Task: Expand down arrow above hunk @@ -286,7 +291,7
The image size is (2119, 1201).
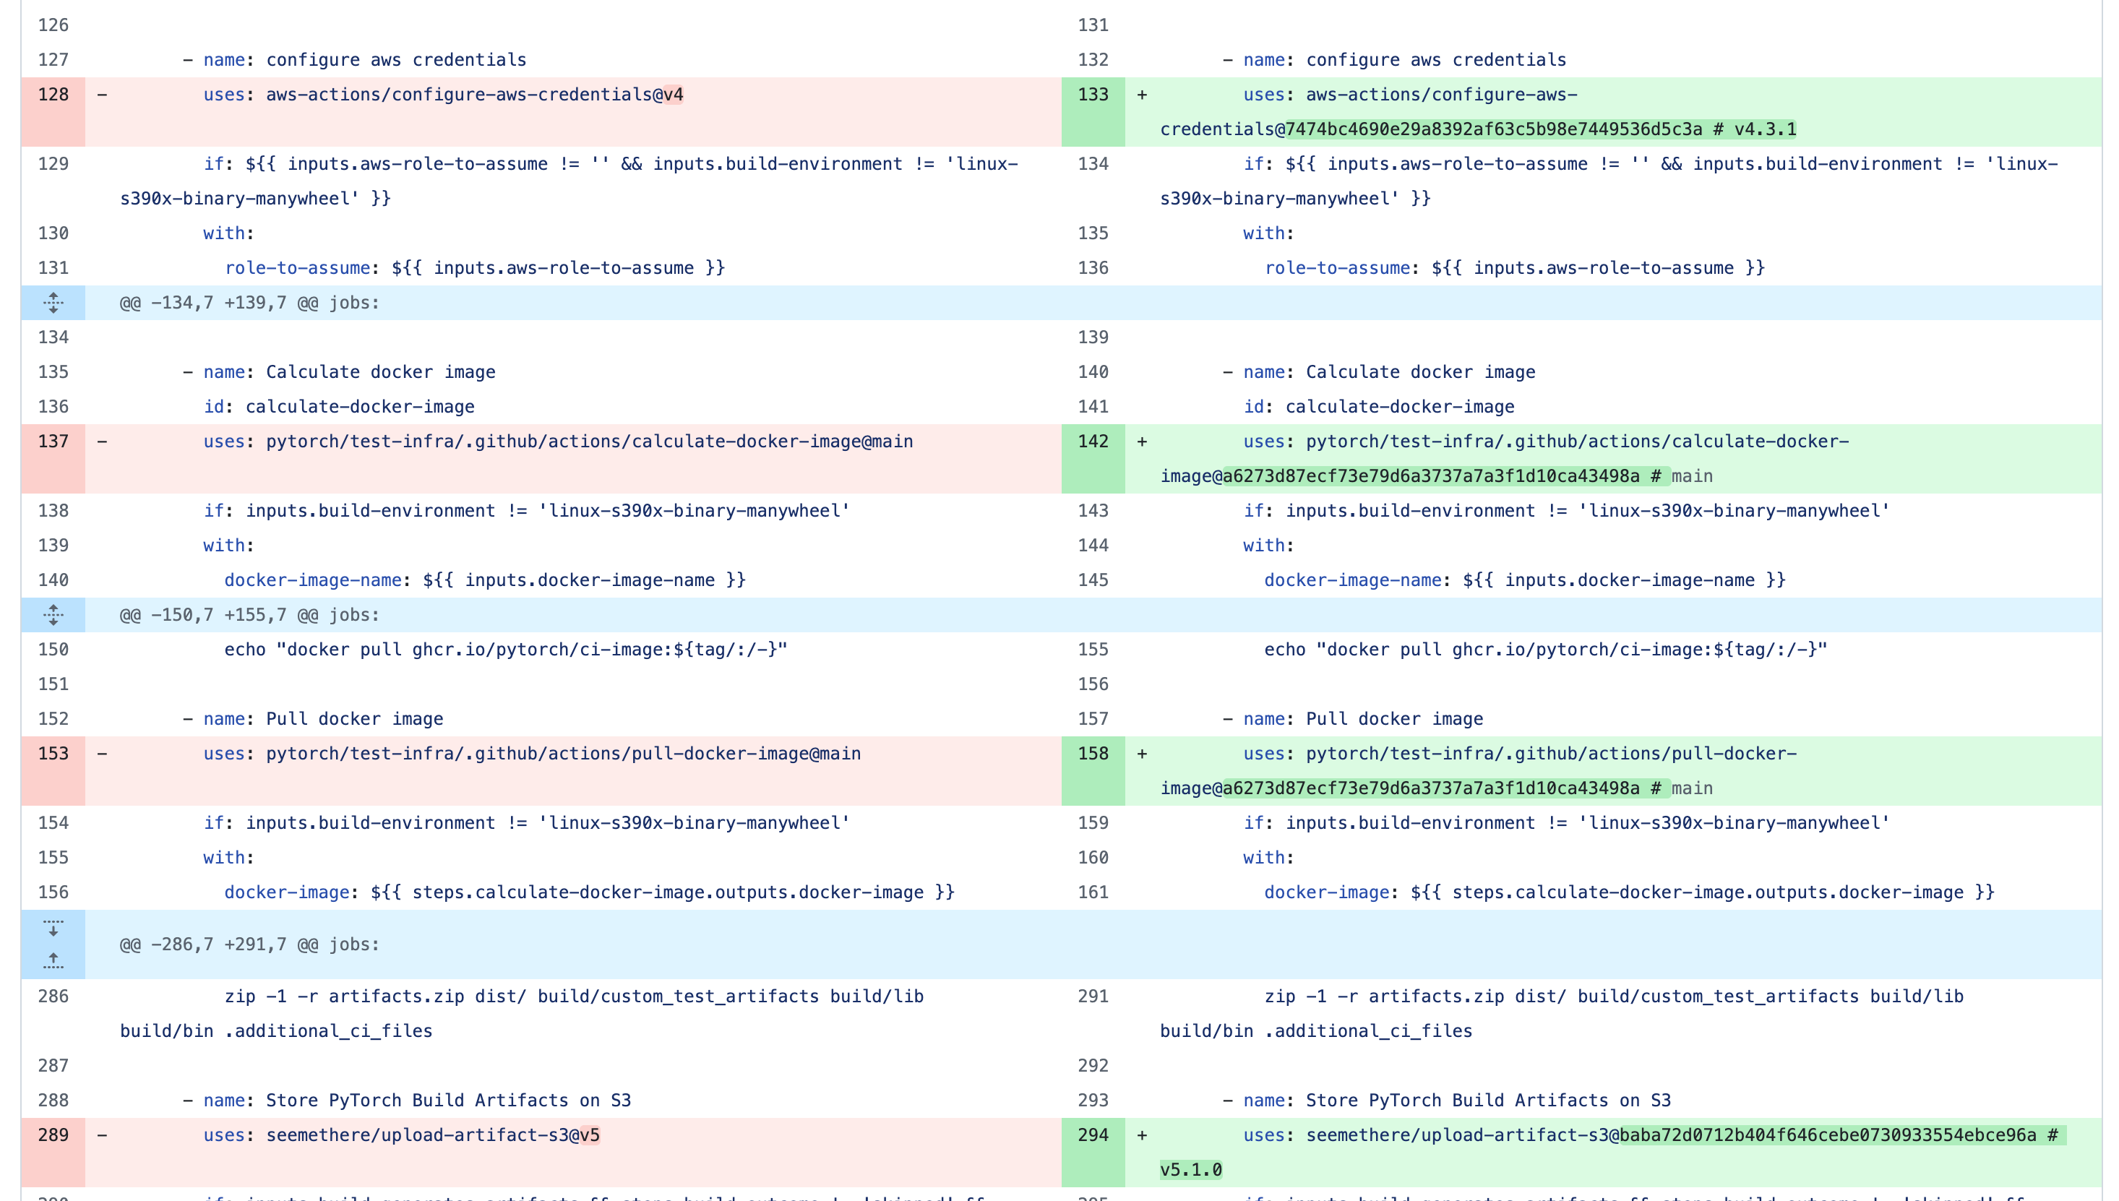Action: pyautogui.click(x=53, y=927)
